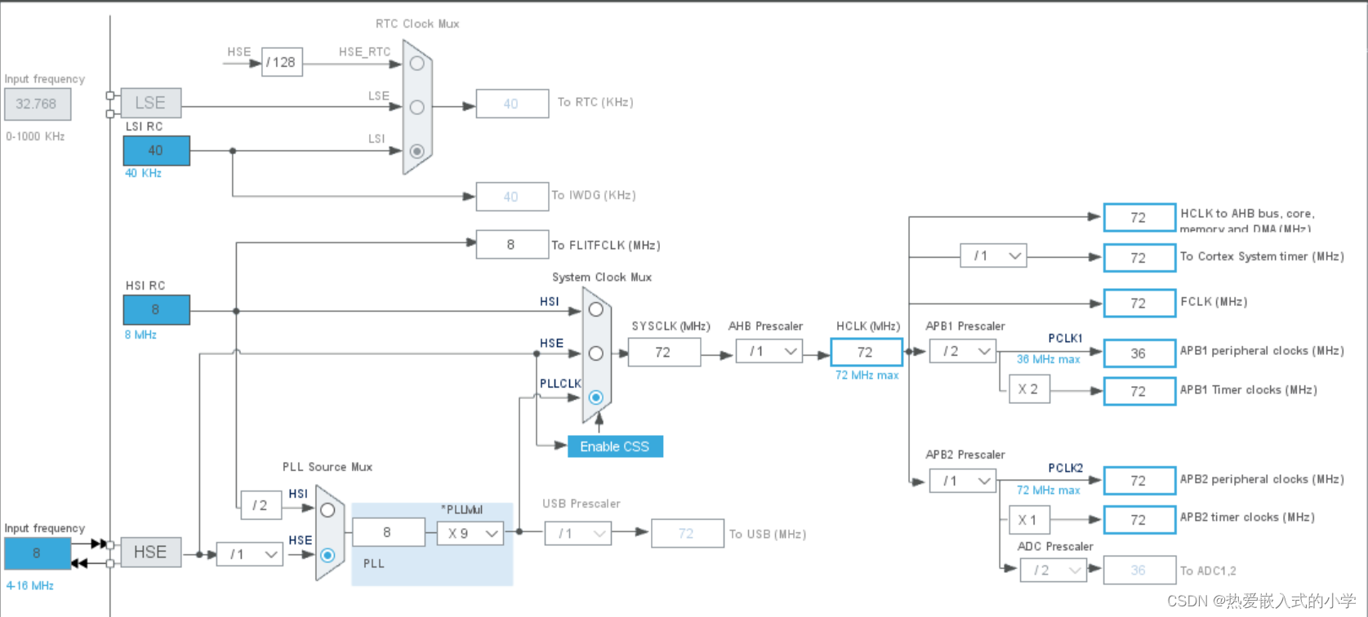Select PLLCLK in System Clock Mux
Image resolution: width=1368 pixels, height=617 pixels.
[596, 397]
